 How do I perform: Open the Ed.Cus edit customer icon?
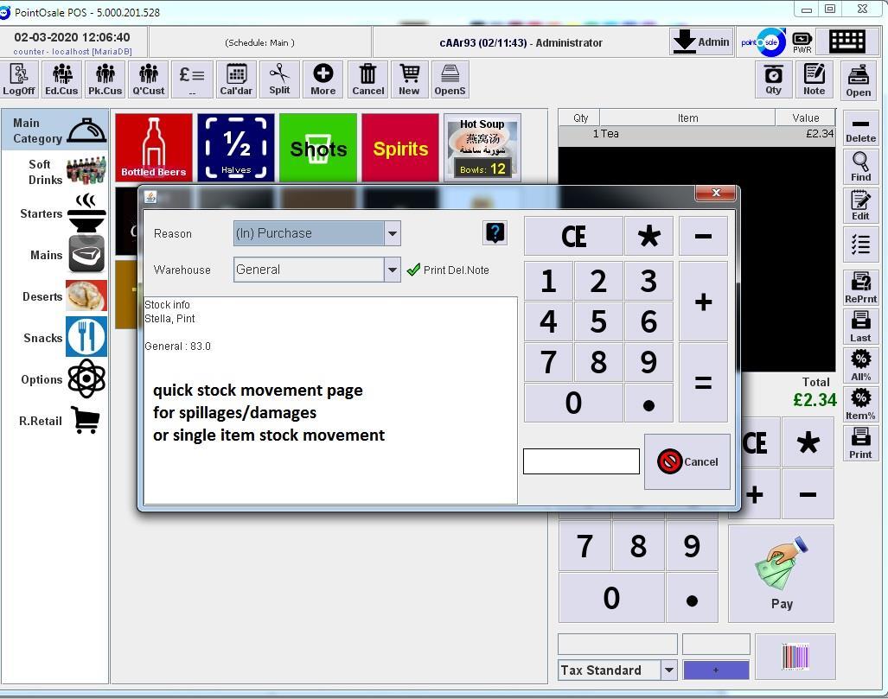click(x=61, y=79)
